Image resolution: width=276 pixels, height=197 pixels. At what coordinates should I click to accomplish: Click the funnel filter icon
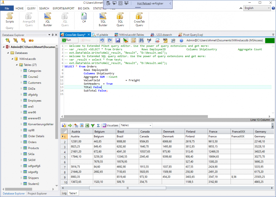point(93,125)
